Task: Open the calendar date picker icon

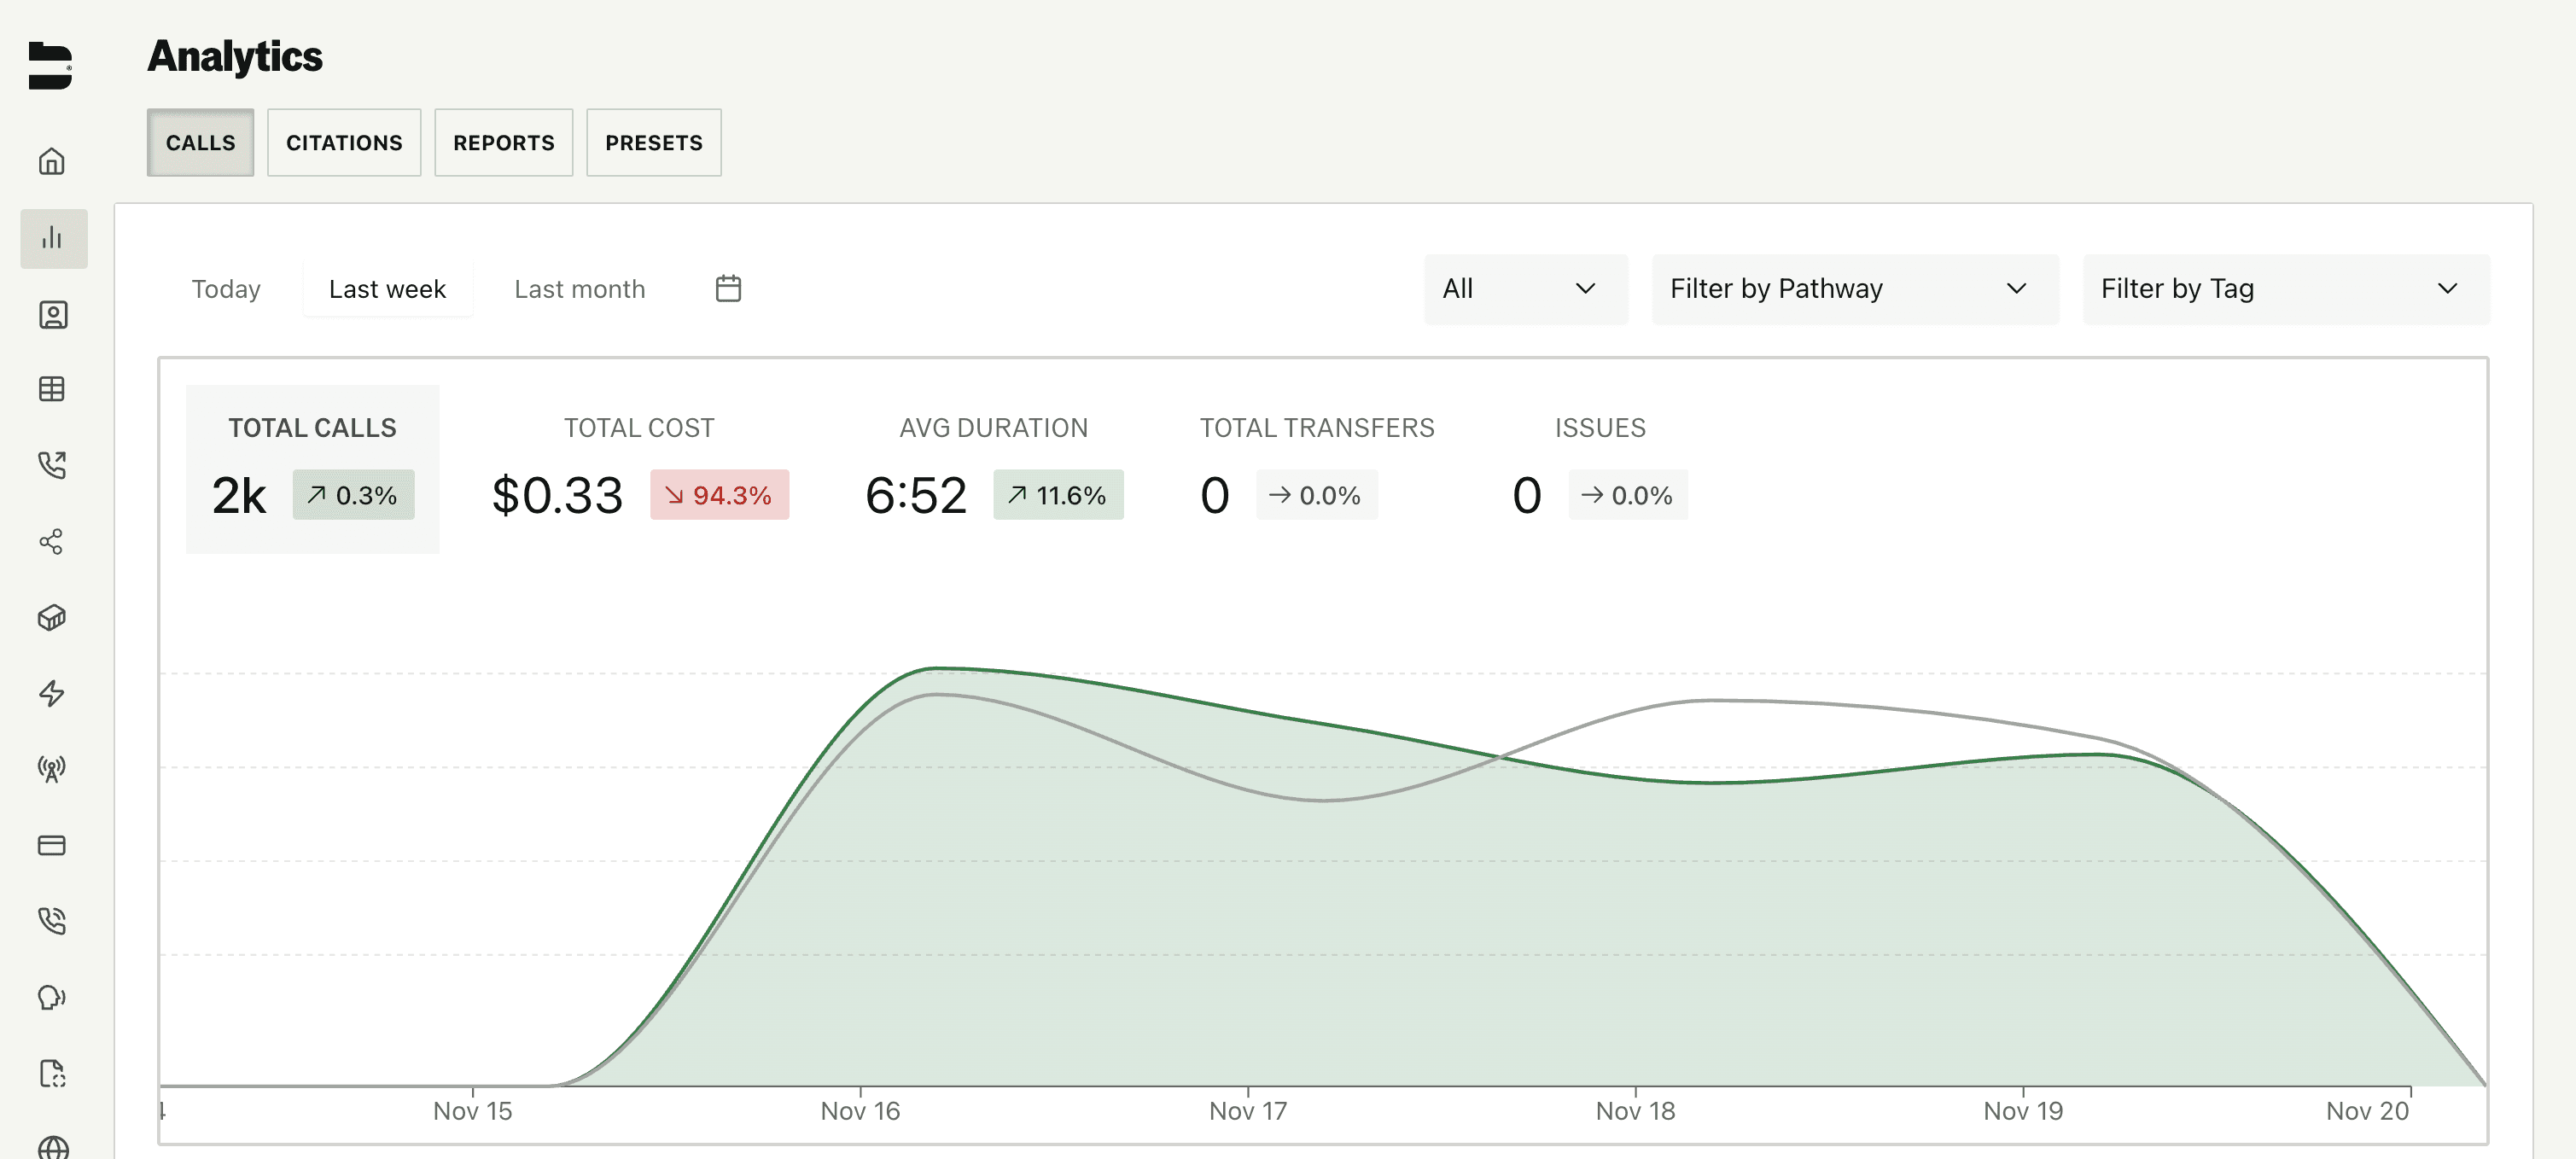Action: tap(728, 288)
